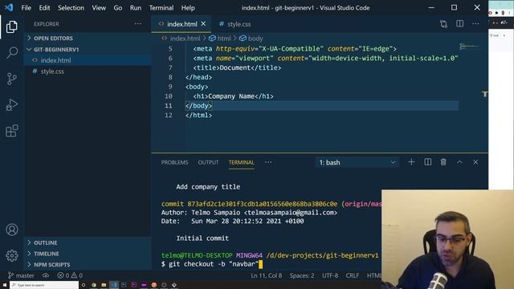Click master branch in status bar
The height and width of the screenshot is (289, 514).
point(21,275)
